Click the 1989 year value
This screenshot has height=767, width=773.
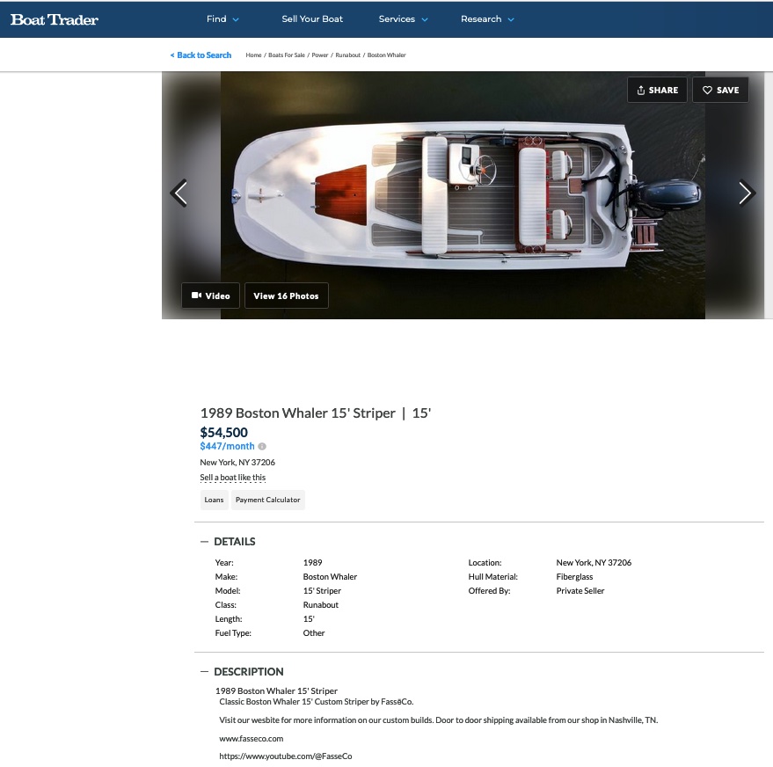(312, 562)
